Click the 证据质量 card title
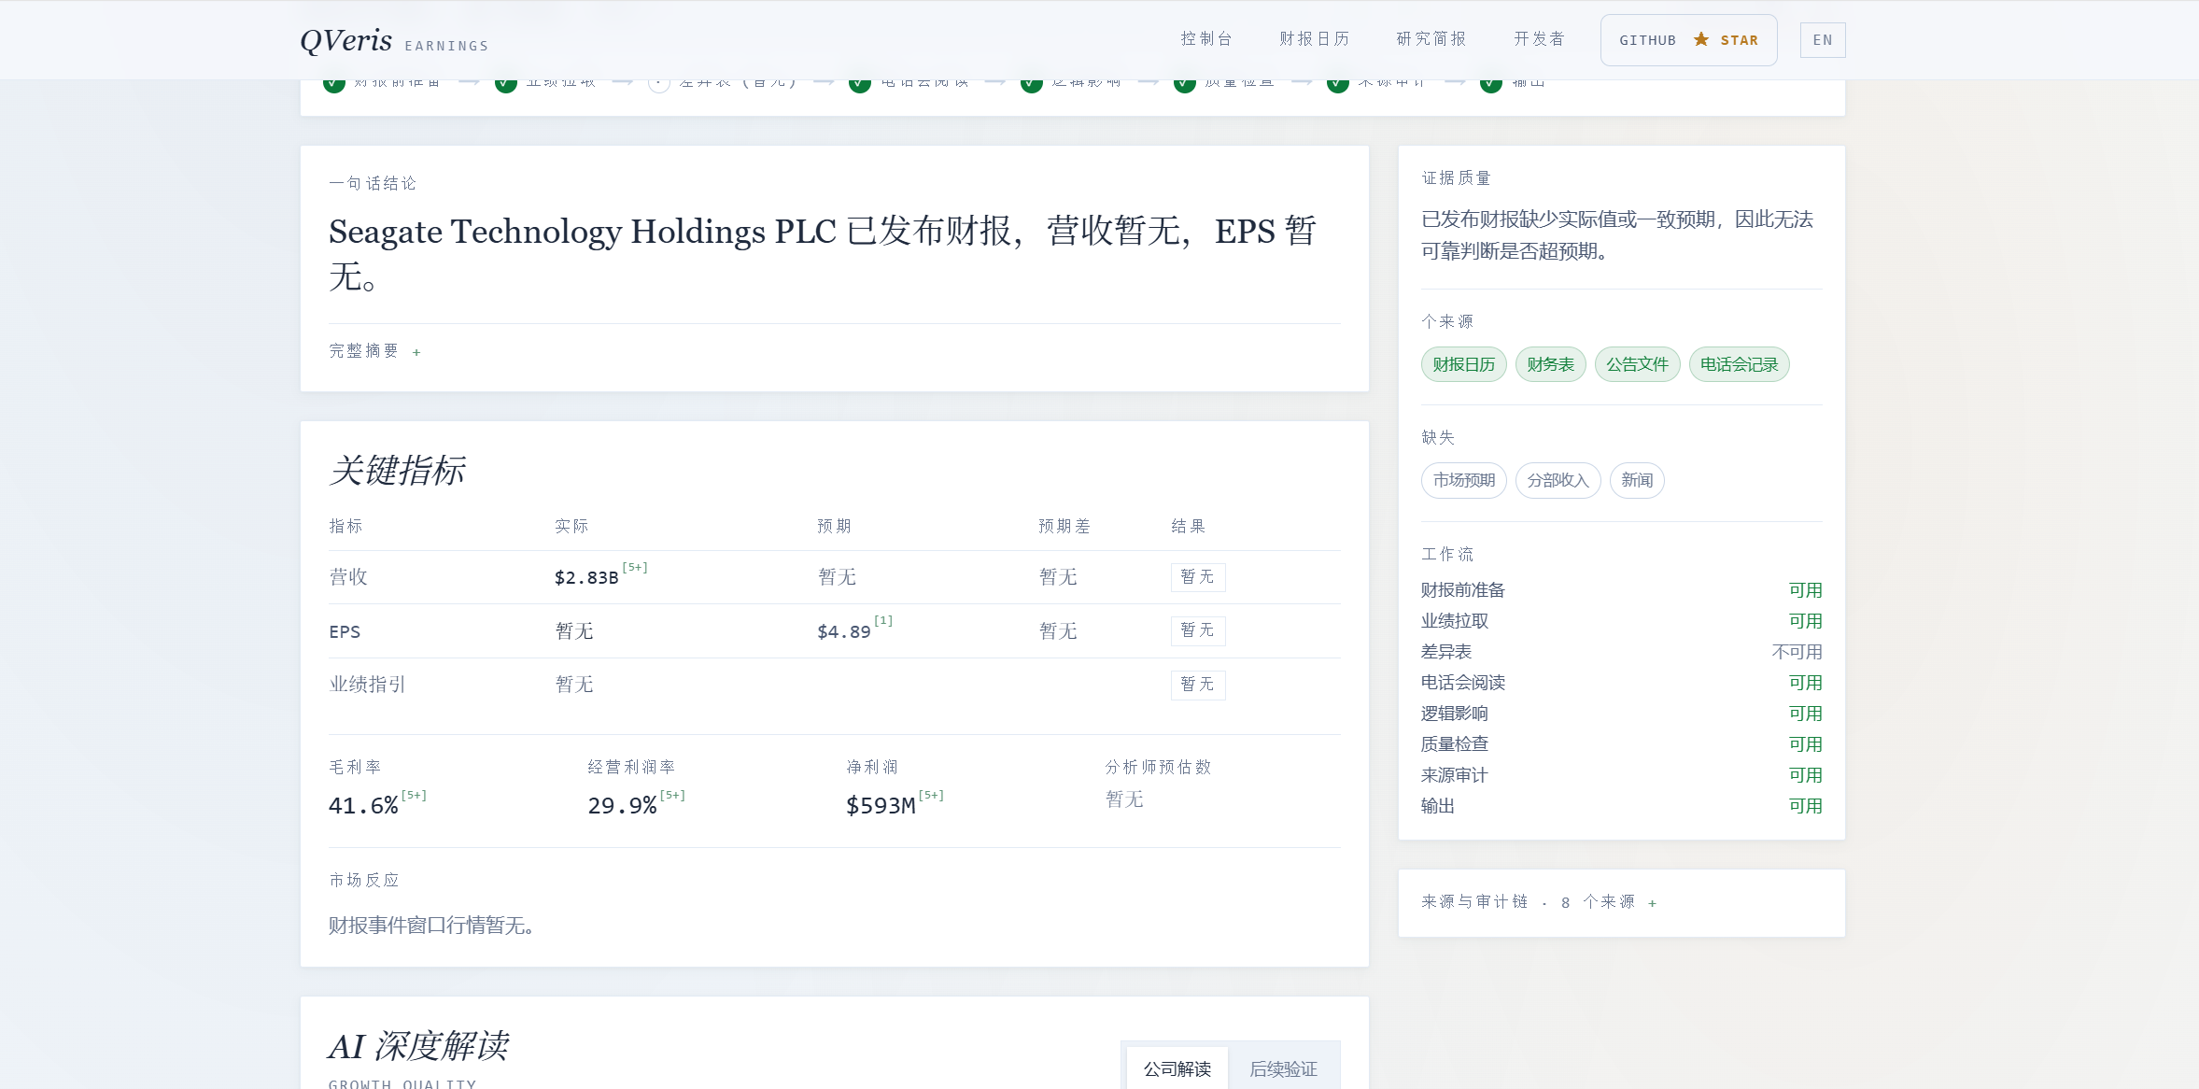Image resolution: width=2199 pixels, height=1089 pixels. 1456,178
